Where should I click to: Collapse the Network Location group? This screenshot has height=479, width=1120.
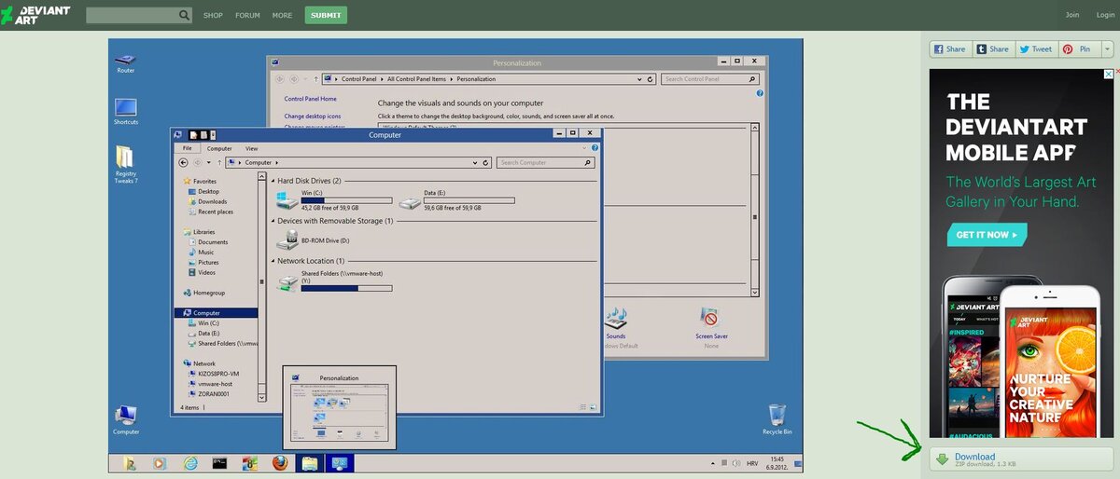273,261
